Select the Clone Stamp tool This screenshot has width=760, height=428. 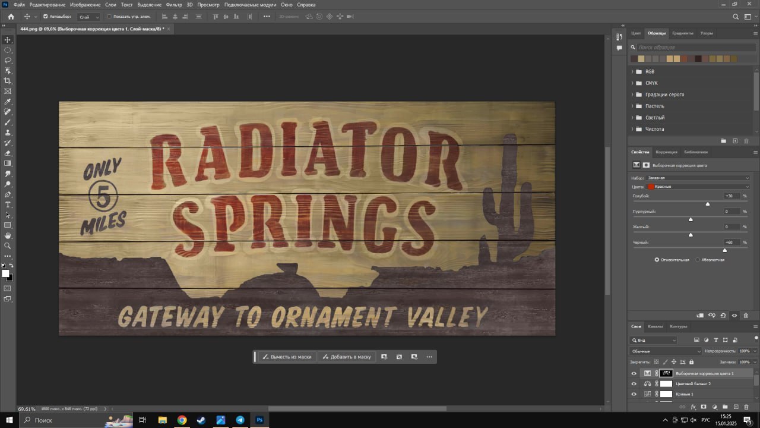click(8, 133)
